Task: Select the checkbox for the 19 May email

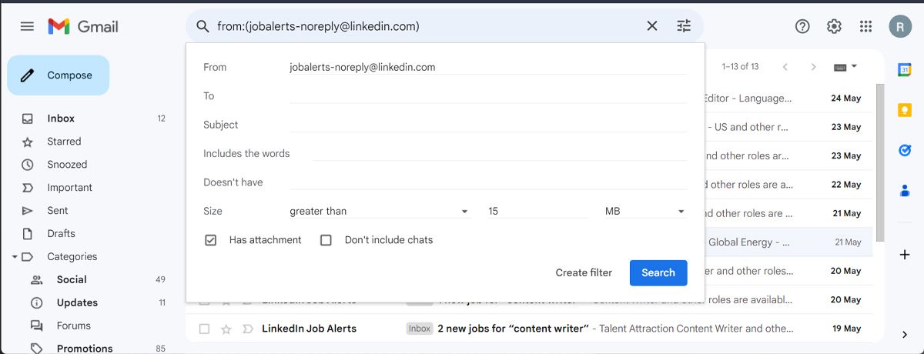Action: (204, 329)
